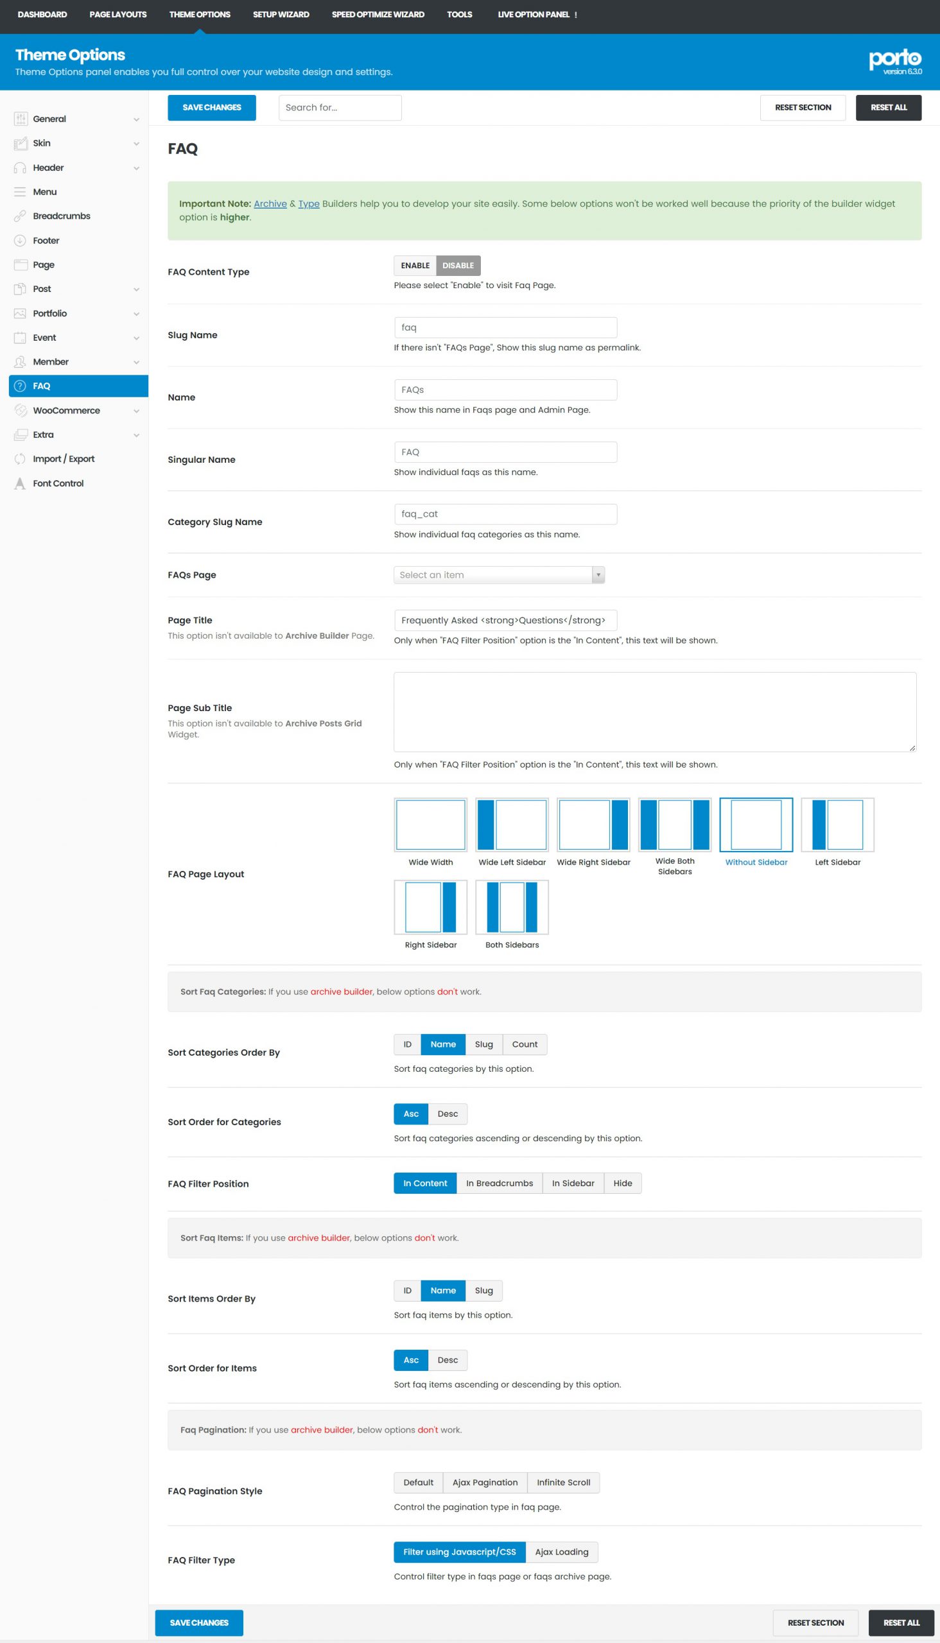Expand the WooCommerce section chevron
The image size is (940, 1643).
[x=136, y=411]
